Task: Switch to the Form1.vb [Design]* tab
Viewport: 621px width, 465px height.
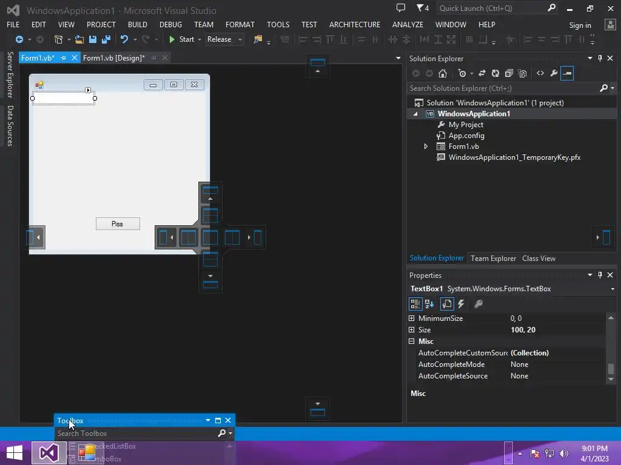Action: tap(113, 58)
